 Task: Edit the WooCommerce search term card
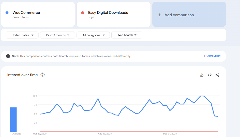tap(38, 14)
